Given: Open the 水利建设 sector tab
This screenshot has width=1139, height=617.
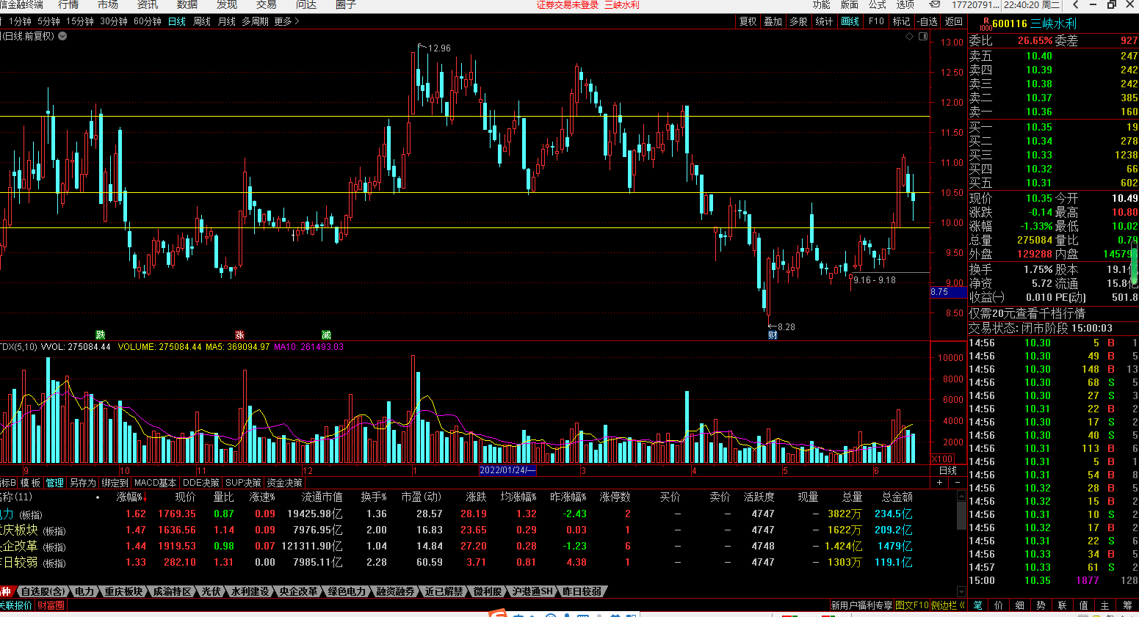Looking at the screenshot, I should (250, 591).
